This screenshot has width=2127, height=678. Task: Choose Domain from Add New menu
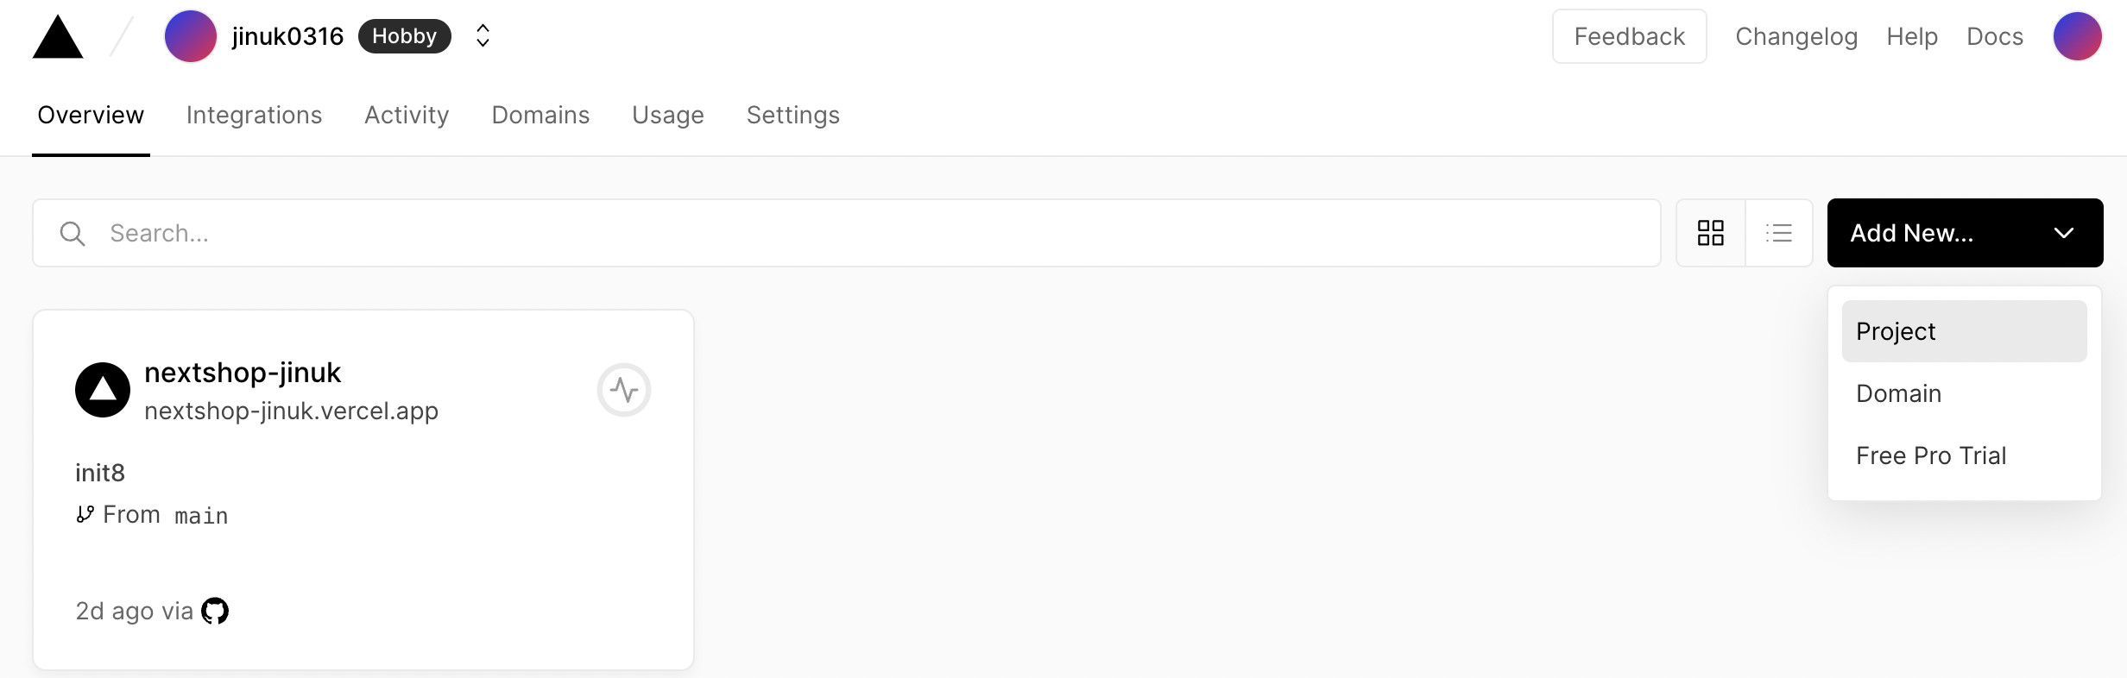coord(1965,393)
